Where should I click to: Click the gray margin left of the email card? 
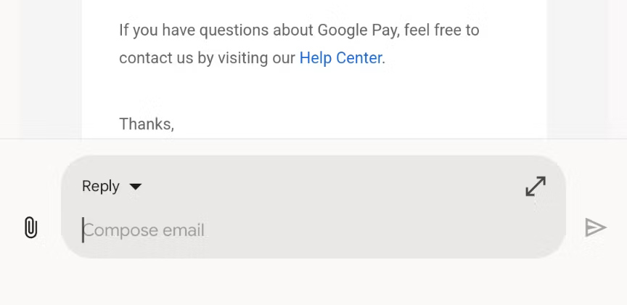52,68
